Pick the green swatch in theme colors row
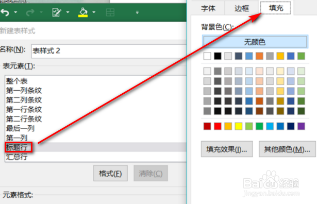Viewport: 317px width, 204px height. pyautogui.click(x=301, y=56)
